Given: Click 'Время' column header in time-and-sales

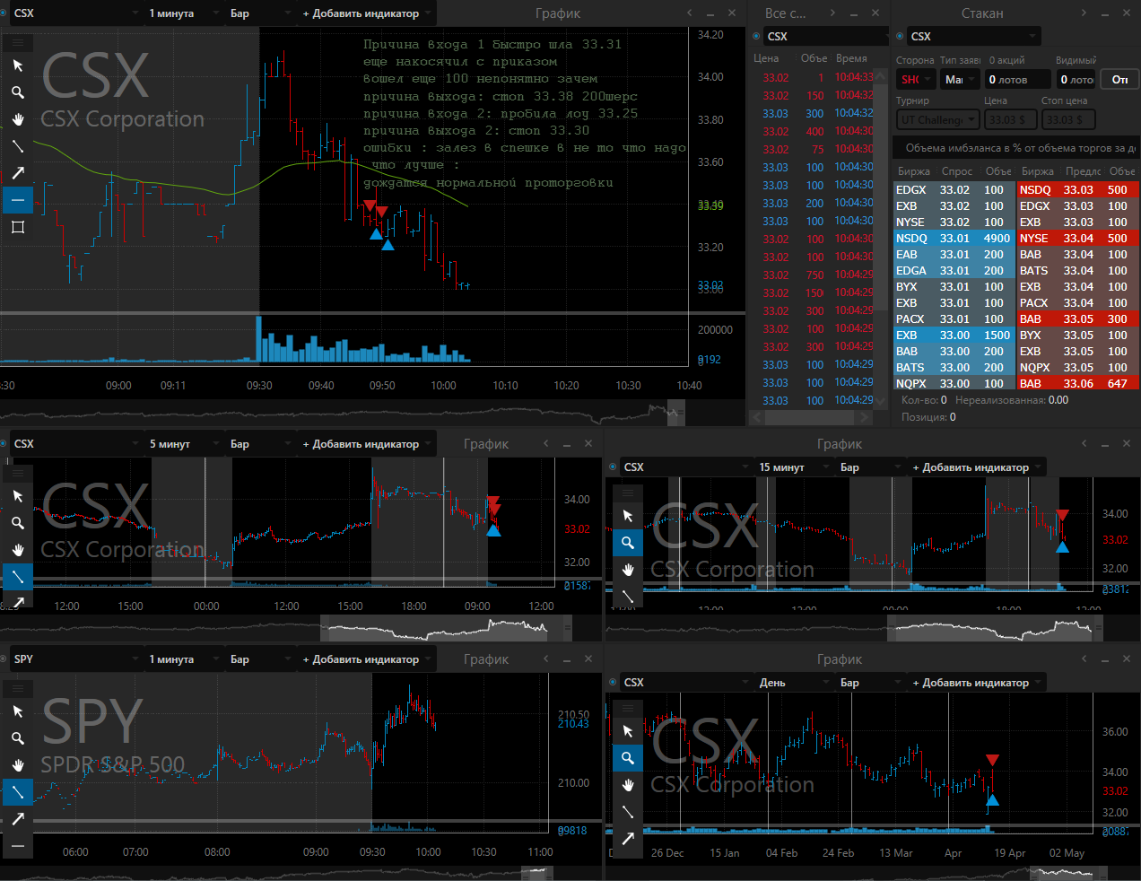Looking at the screenshot, I should (x=851, y=58).
